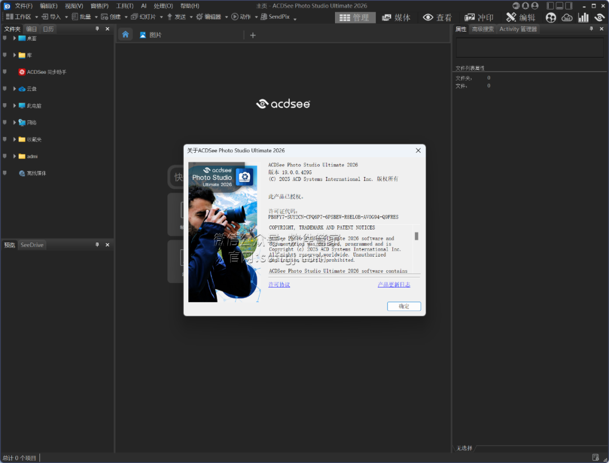Open the ACDSee 365 cloud icon
This screenshot has width=609, height=463.
coord(567,17)
